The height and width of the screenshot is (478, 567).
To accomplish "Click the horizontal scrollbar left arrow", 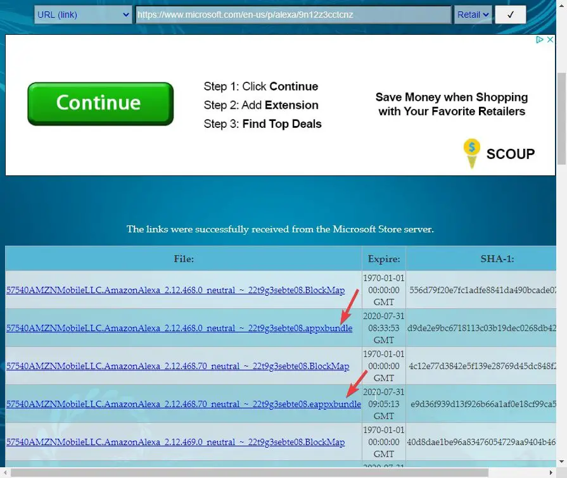I will click(4, 472).
